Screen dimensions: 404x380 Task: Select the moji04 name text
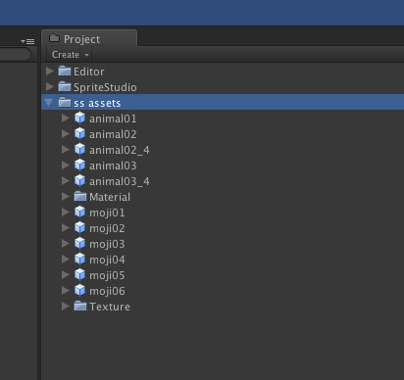click(x=107, y=260)
